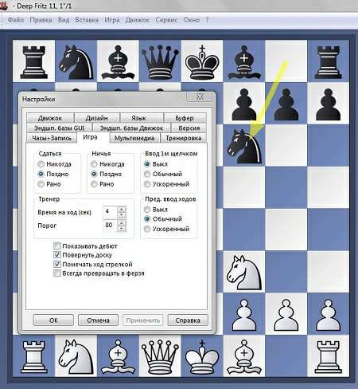Switch to the Версия tab
This screenshot has height=389, width=358.
[189, 128]
